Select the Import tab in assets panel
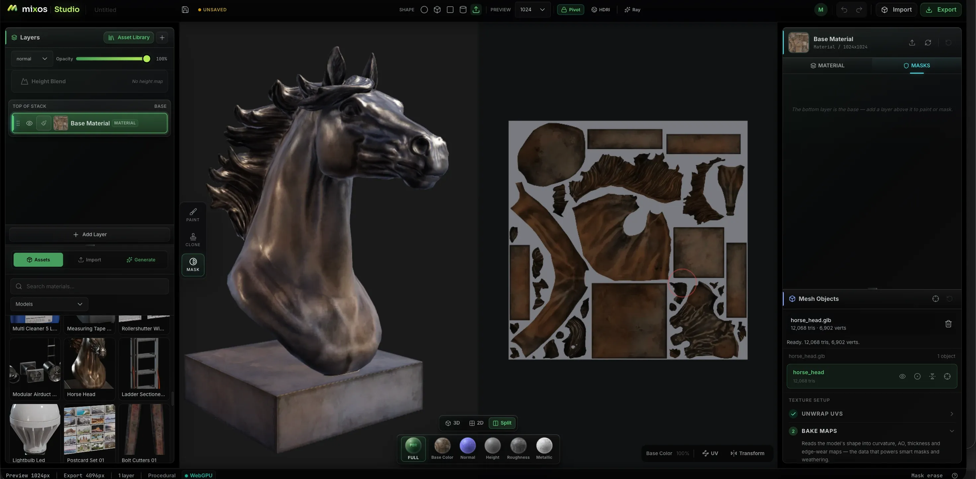This screenshot has width=976, height=479. (89, 260)
